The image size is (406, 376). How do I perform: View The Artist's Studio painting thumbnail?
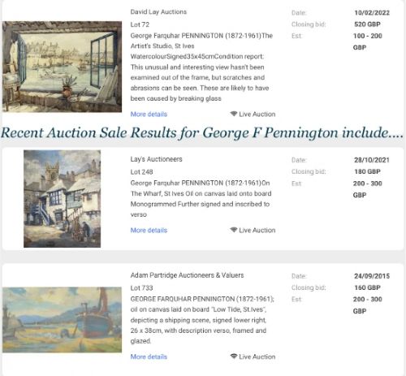pos(62,67)
